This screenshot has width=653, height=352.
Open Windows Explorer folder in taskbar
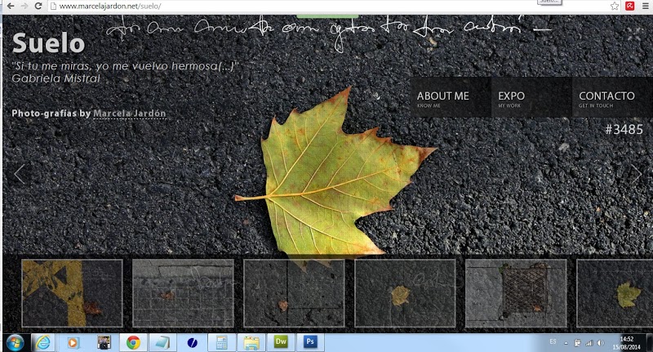251,343
